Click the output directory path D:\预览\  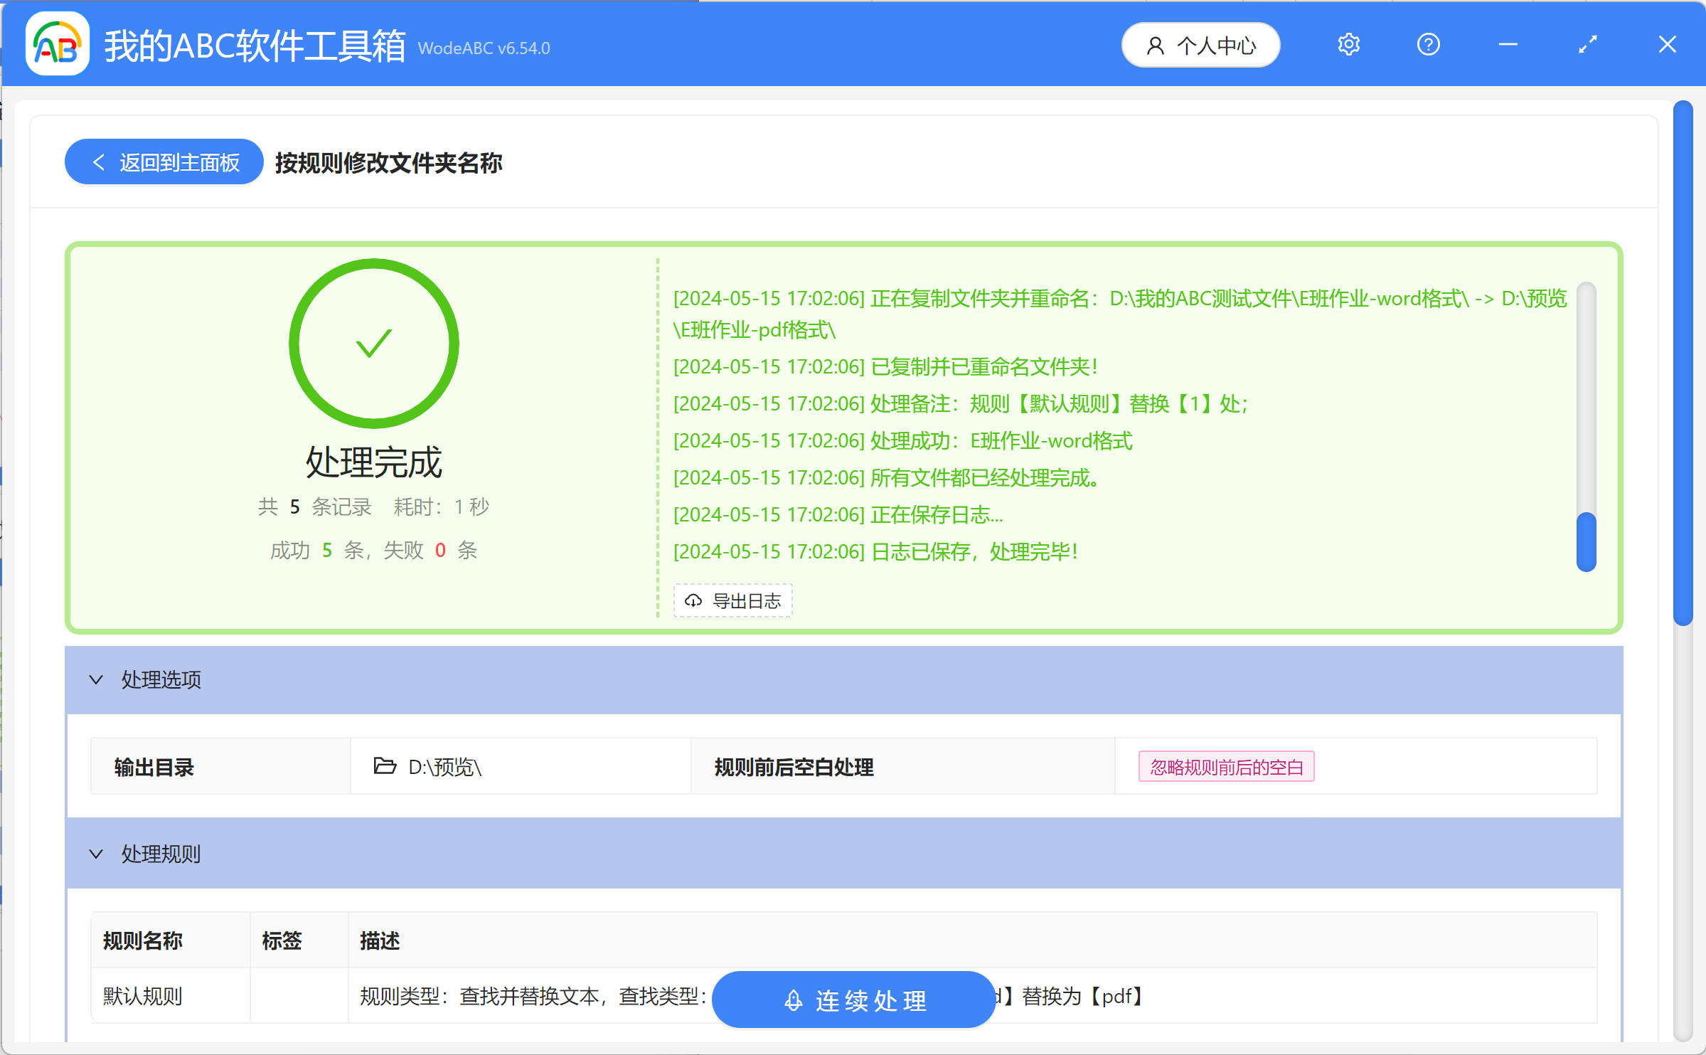[444, 768]
